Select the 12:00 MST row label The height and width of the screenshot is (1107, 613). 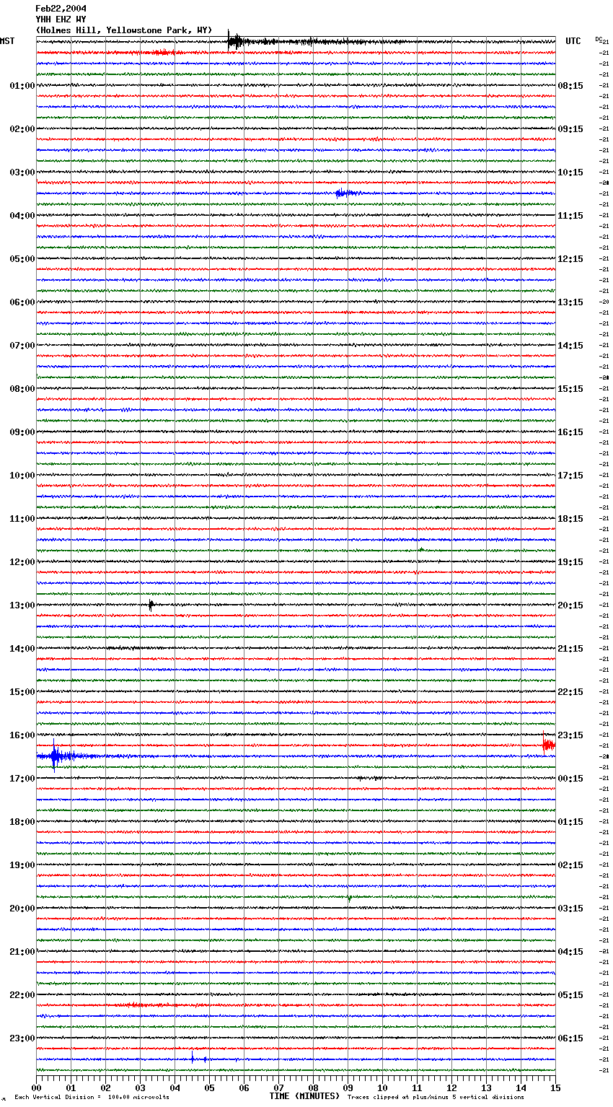point(22,562)
